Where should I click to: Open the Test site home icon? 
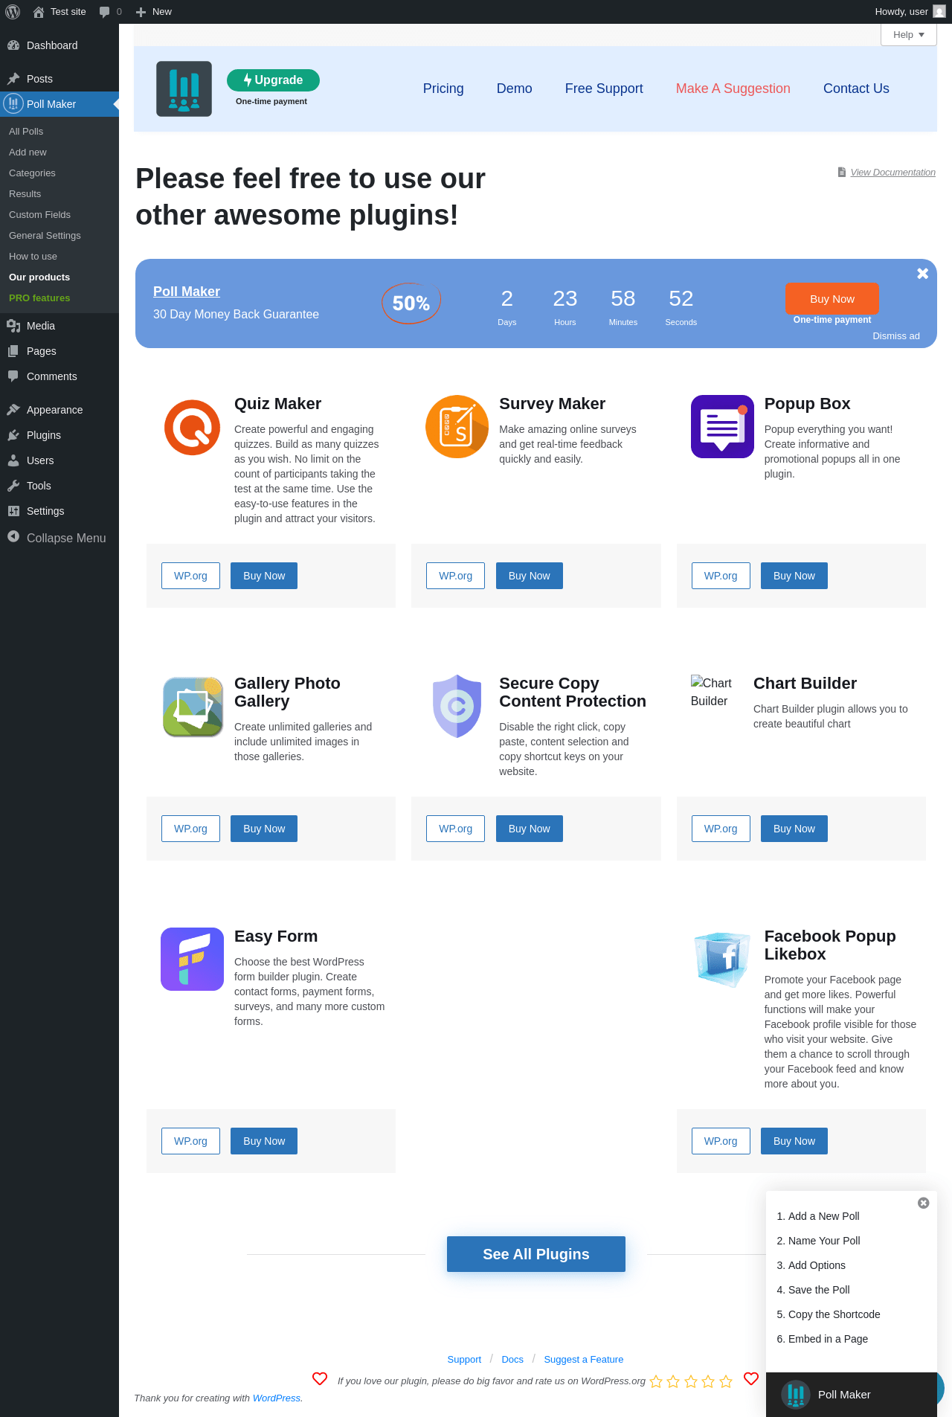(39, 12)
